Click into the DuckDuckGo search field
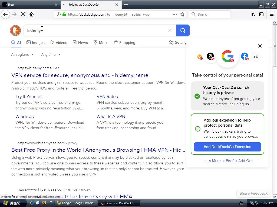The height and width of the screenshot is (207, 277). (x=95, y=30)
